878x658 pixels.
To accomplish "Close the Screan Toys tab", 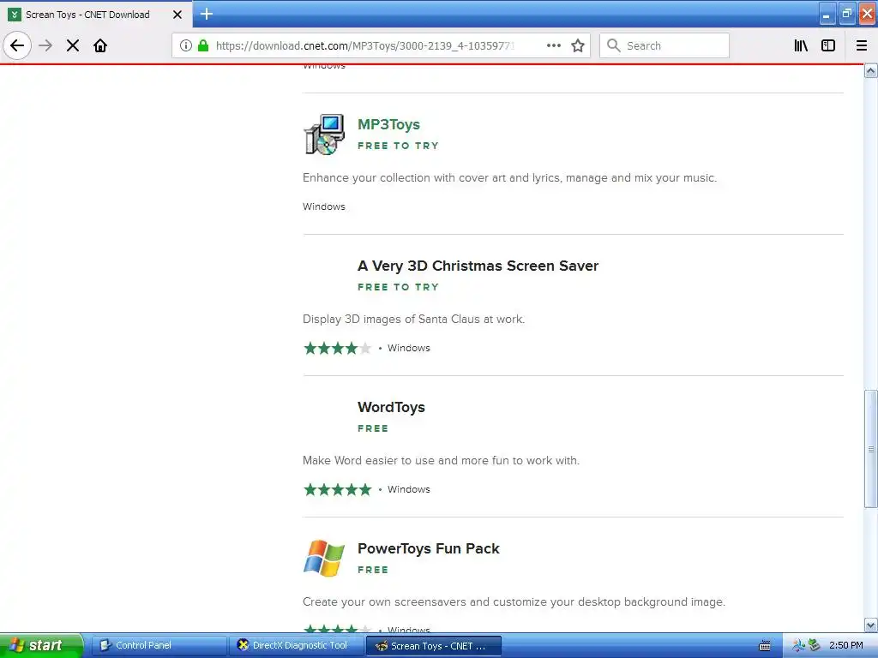I will tap(177, 15).
